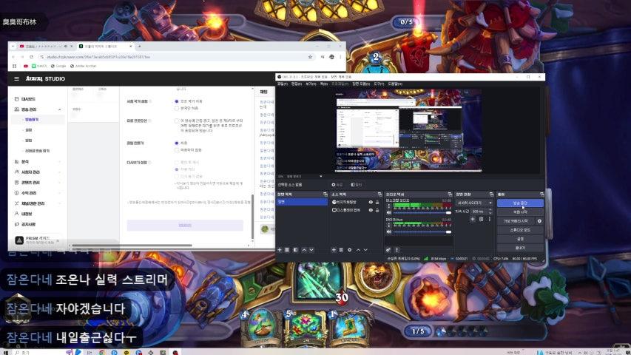
Task: Move source down in OBS sources panel
Action: 365,250
